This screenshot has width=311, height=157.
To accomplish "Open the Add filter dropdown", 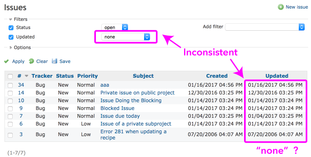I will pyautogui.click(x=265, y=27).
